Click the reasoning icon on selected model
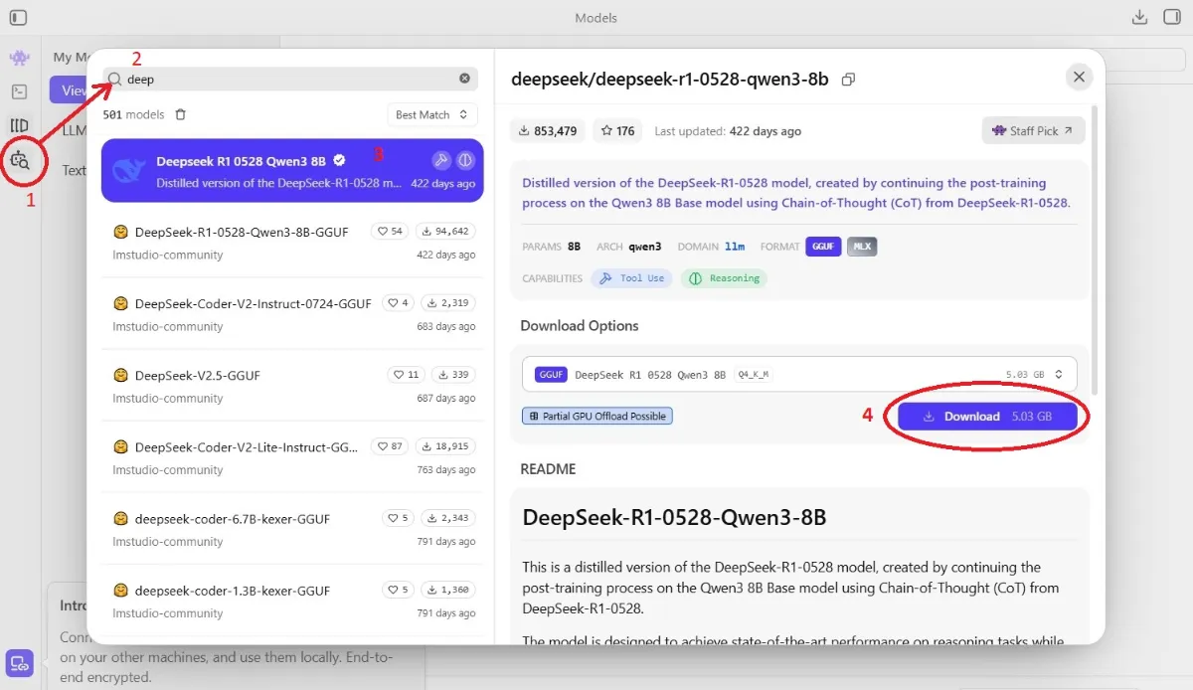The image size is (1193, 690). [465, 160]
